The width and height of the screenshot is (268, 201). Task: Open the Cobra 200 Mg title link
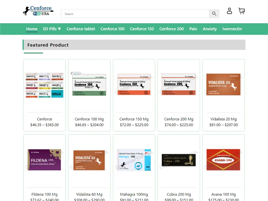coord(179,195)
